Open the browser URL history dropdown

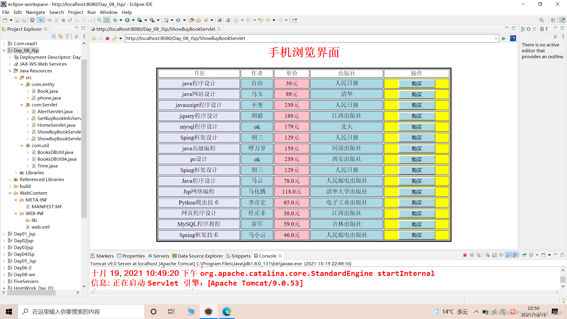tap(496, 38)
